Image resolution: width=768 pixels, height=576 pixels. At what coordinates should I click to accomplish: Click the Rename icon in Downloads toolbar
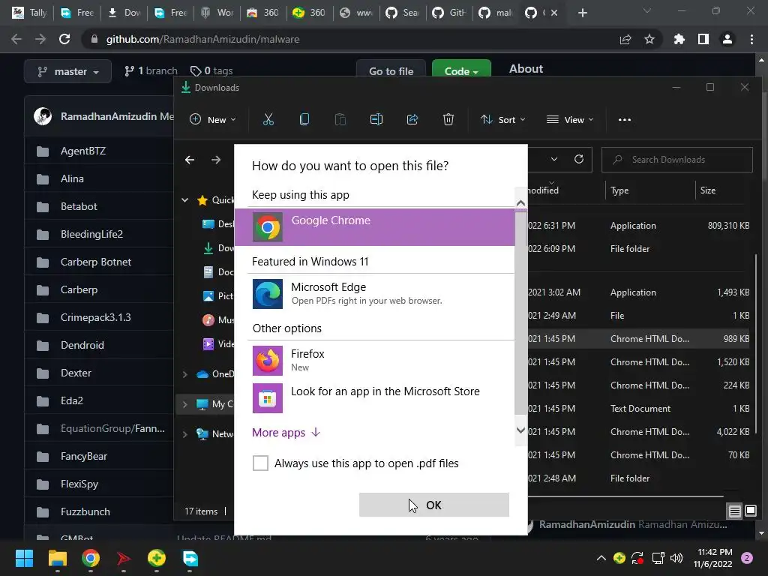(376, 119)
